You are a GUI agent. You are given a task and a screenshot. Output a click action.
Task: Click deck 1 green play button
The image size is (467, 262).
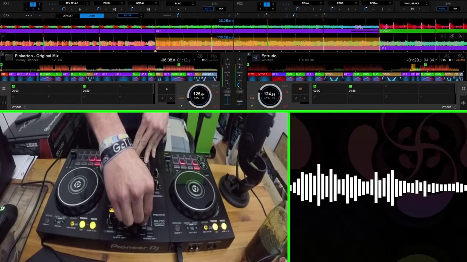tap(181, 106)
